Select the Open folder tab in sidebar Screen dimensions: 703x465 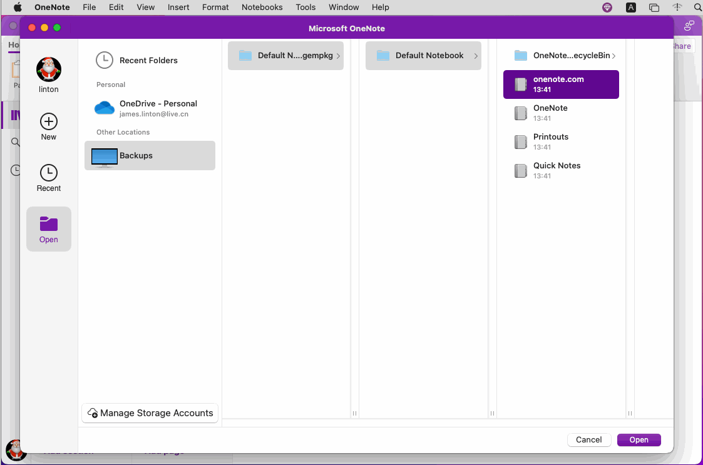pos(48,229)
